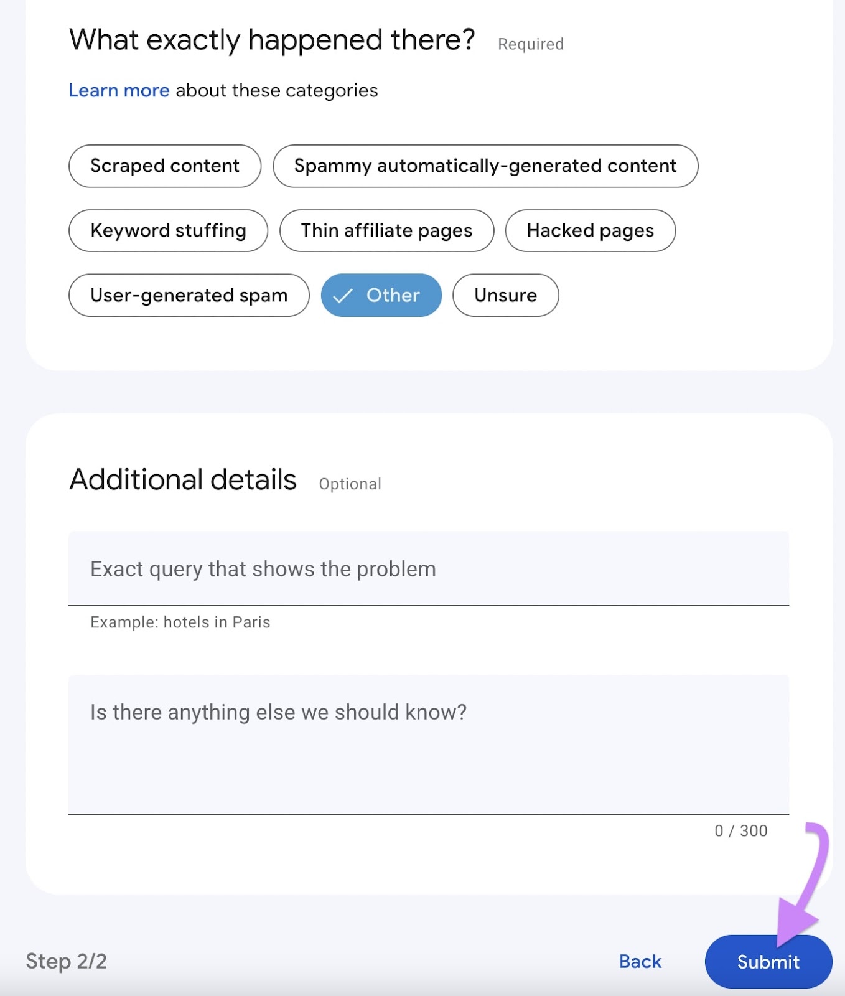Select the Keyword stuffing category

pos(167,230)
